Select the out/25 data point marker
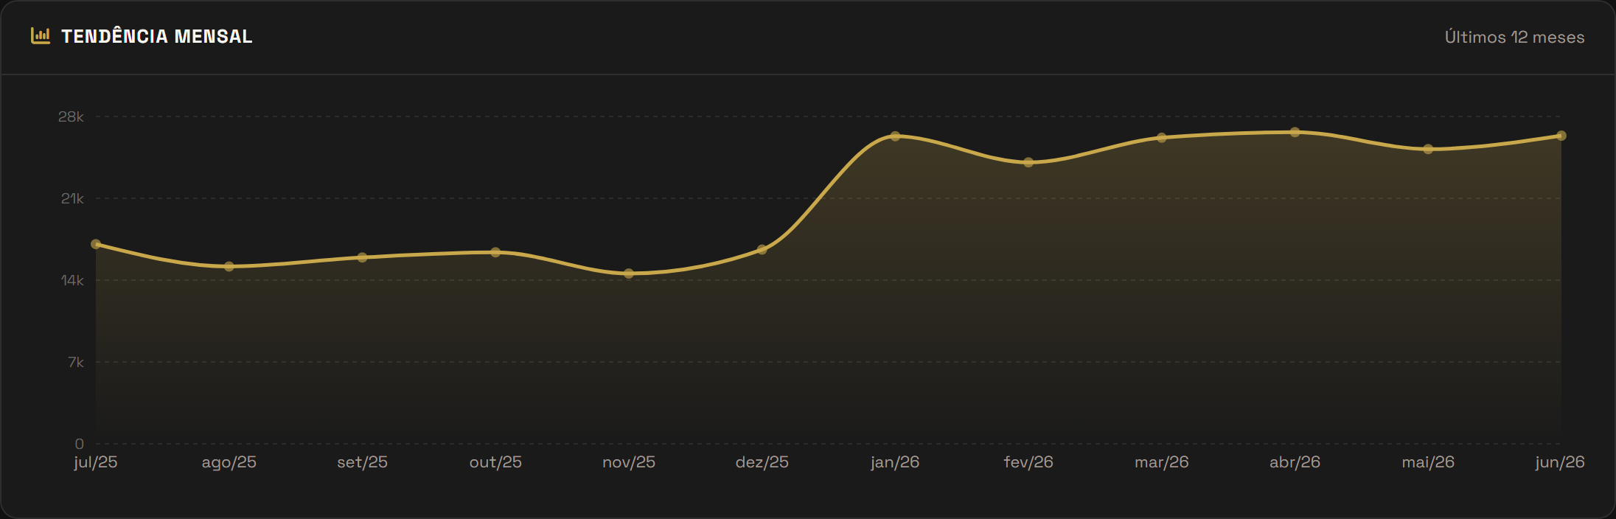Screen dimensions: 1616x519 point(495,252)
